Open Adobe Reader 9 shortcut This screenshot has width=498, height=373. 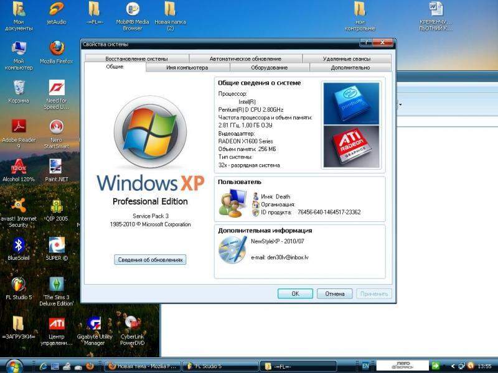pos(19,127)
